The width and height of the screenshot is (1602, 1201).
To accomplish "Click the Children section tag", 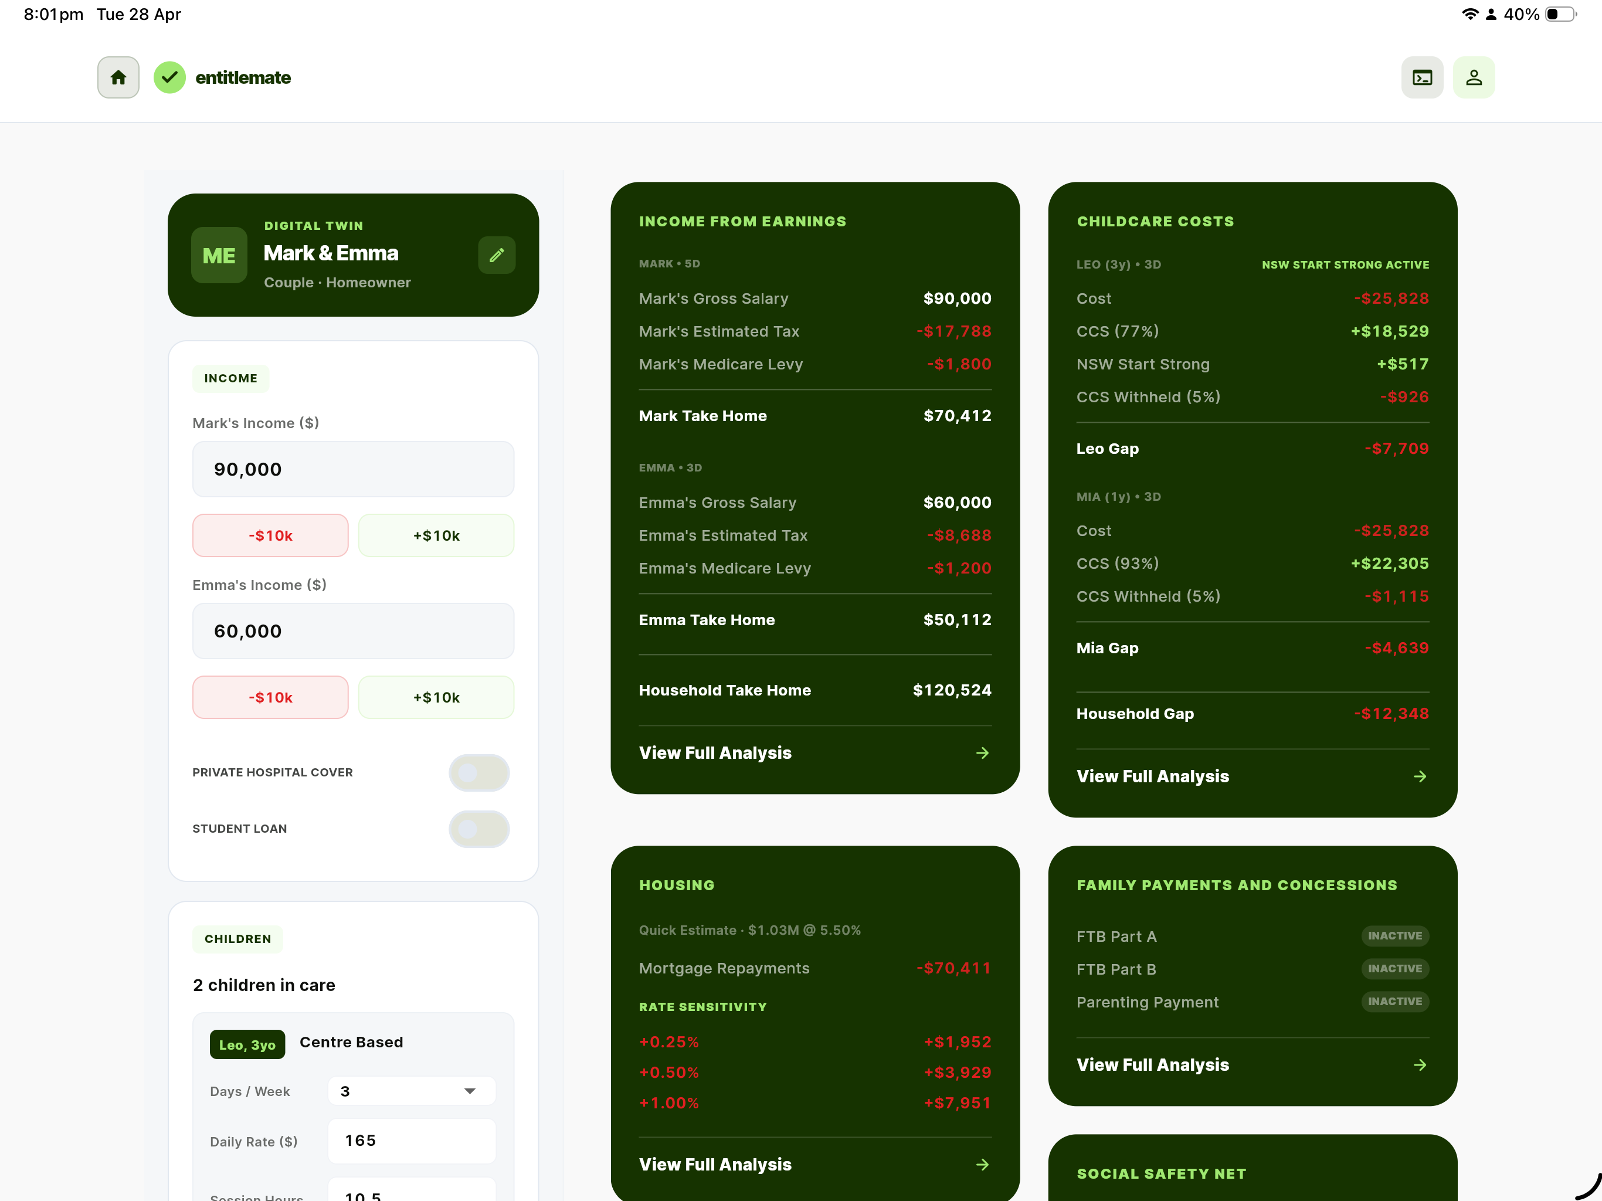I will 237,939.
